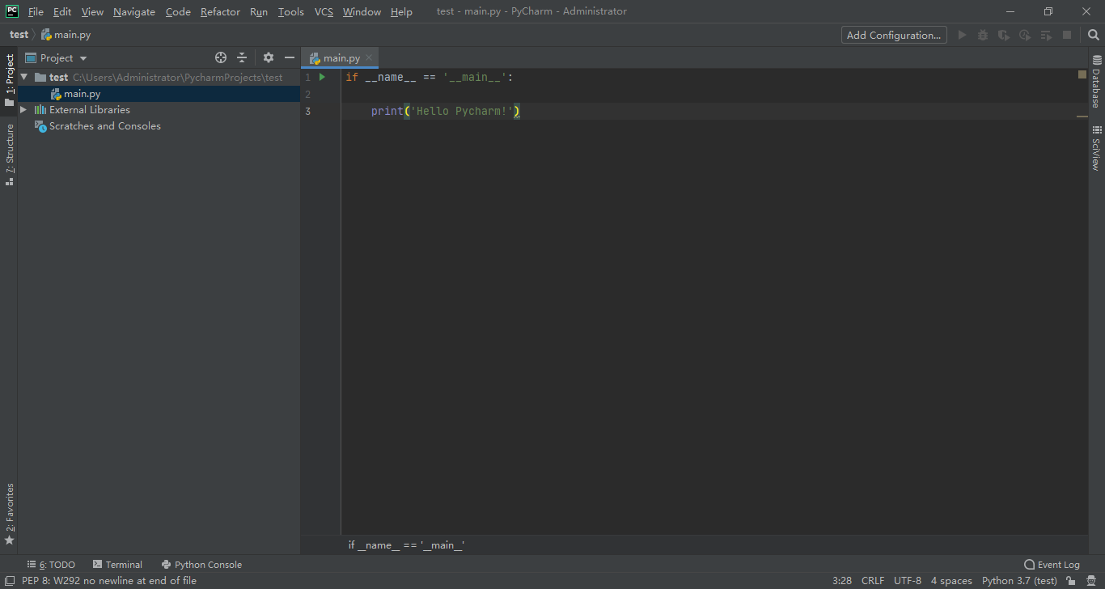Open the File menu
Screen dimensions: 1105x589
point(36,11)
